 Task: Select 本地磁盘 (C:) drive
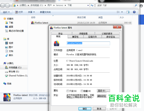(x=13, y=67)
